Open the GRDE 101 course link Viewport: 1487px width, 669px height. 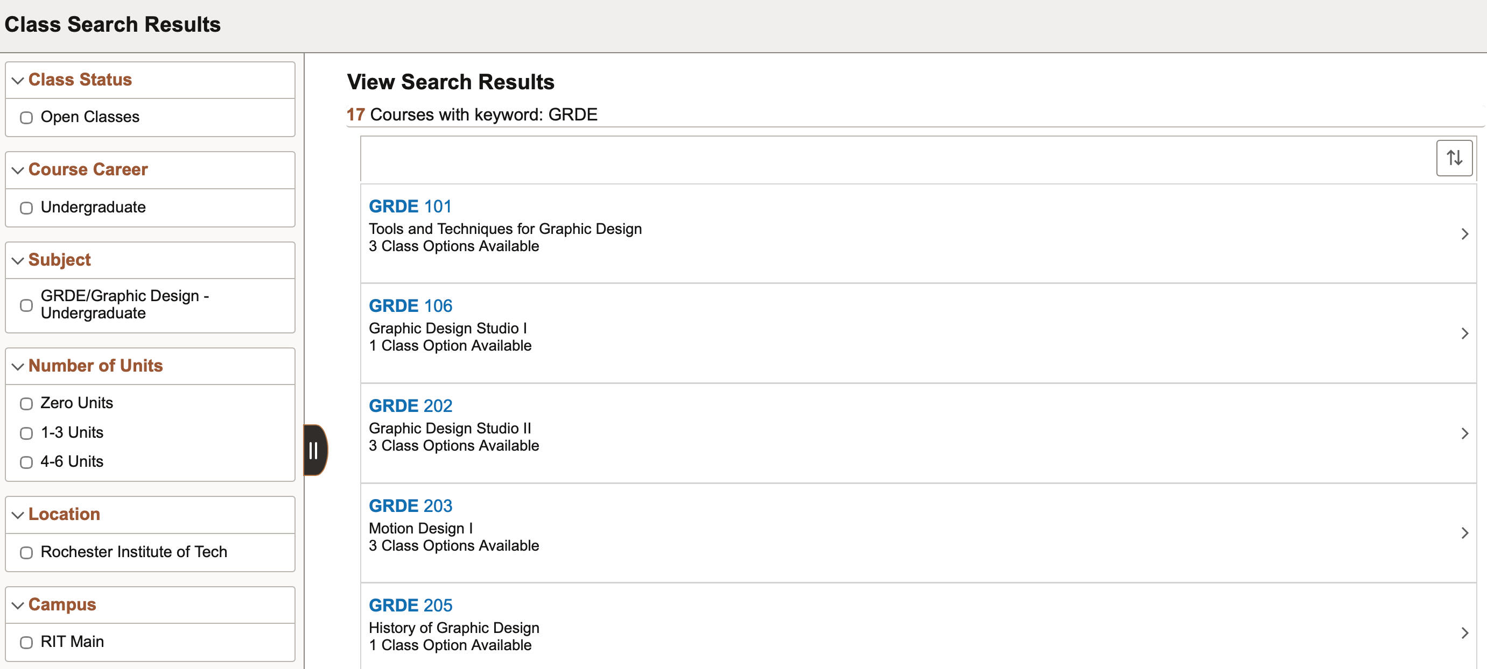point(410,206)
